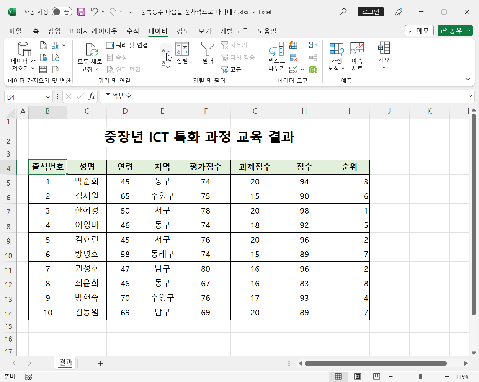Expand the formula bar chevron
Viewport: 479px width, 382px height.
(471, 96)
